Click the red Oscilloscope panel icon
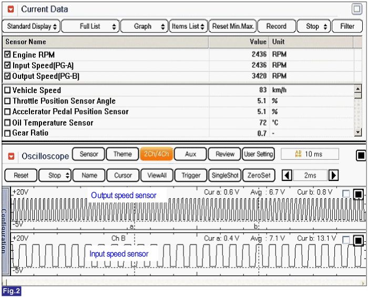 point(11,156)
